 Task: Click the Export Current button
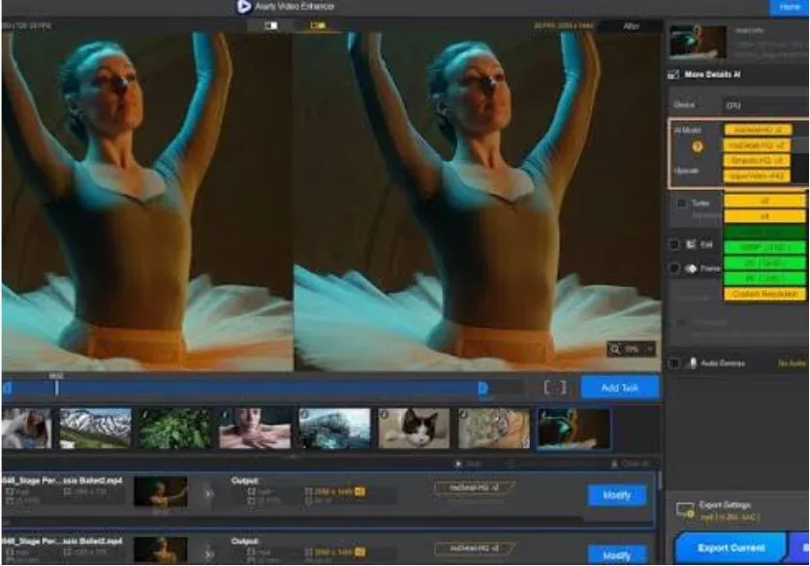pos(731,548)
